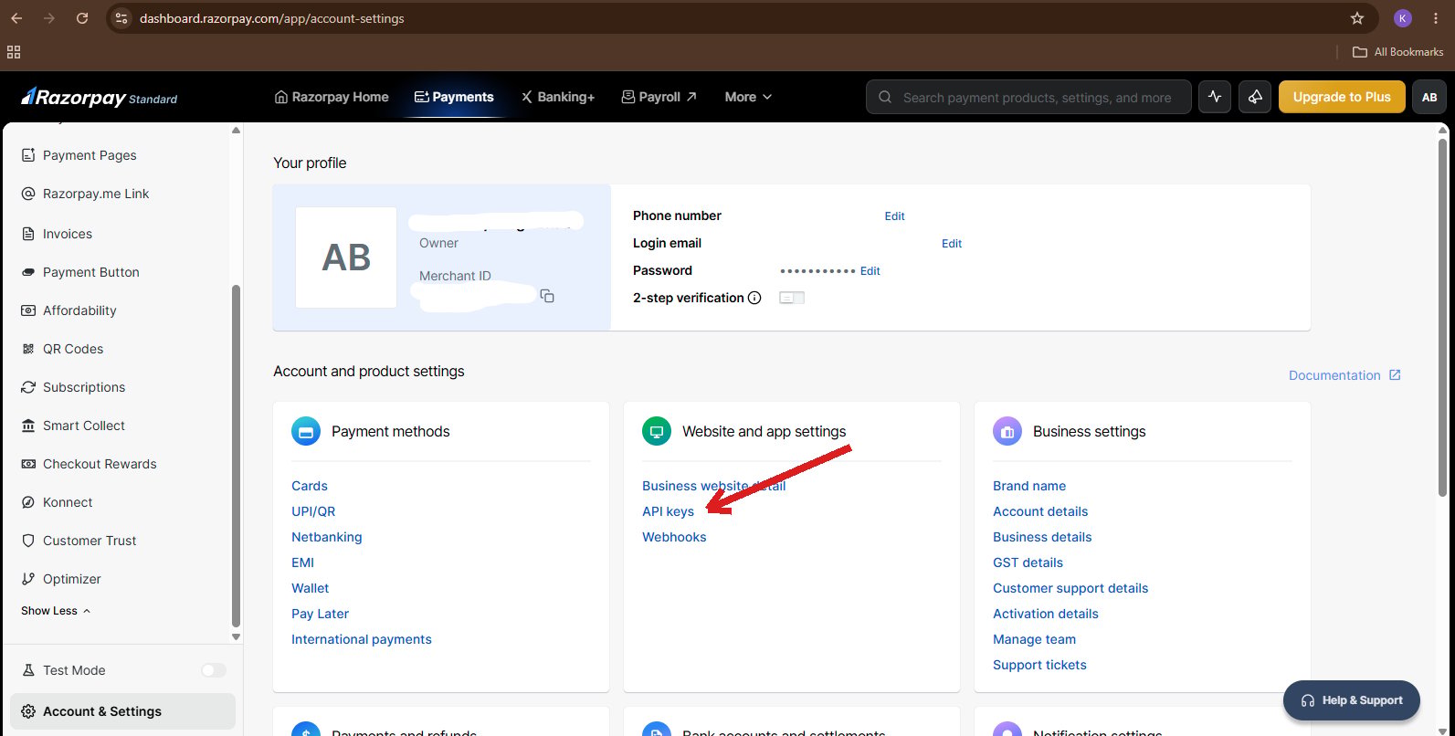The height and width of the screenshot is (736, 1455).
Task: Click the 2-step verification info icon
Action: 754,298
